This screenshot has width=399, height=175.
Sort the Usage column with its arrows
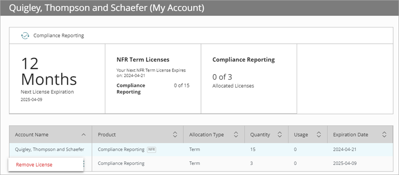pyautogui.click(x=318, y=135)
